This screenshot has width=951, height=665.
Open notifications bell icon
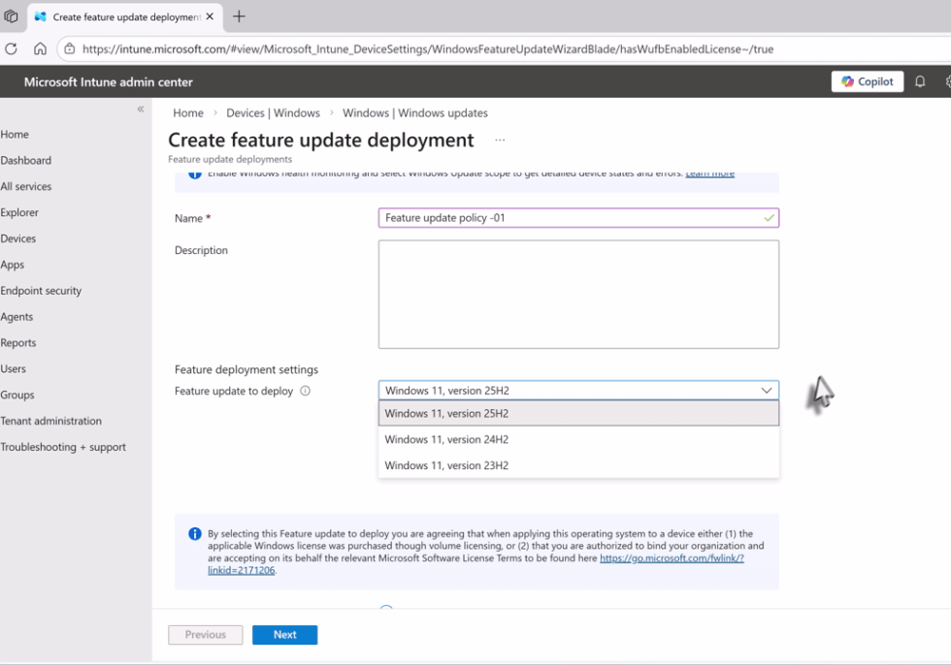pos(920,81)
